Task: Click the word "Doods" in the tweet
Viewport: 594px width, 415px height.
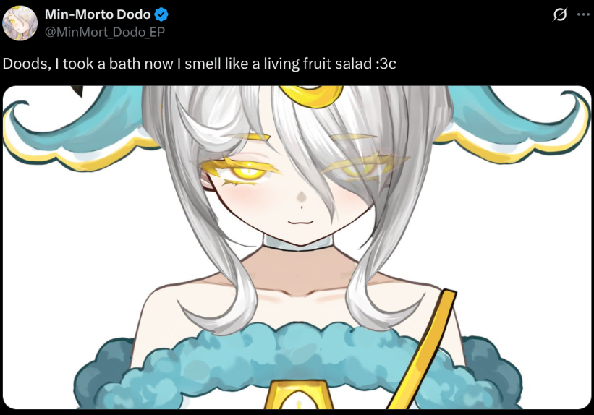Action: coord(21,64)
